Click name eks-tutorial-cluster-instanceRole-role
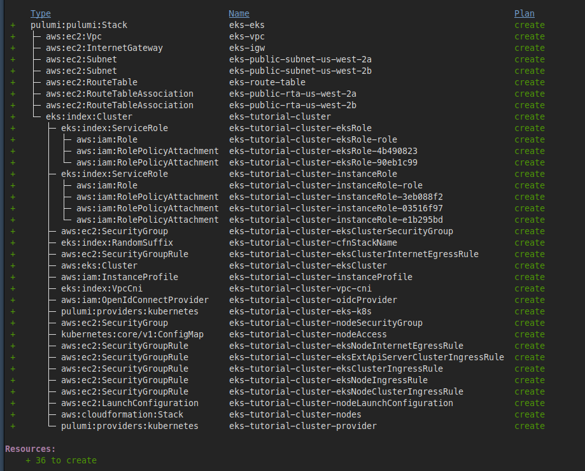 pyautogui.click(x=326, y=186)
